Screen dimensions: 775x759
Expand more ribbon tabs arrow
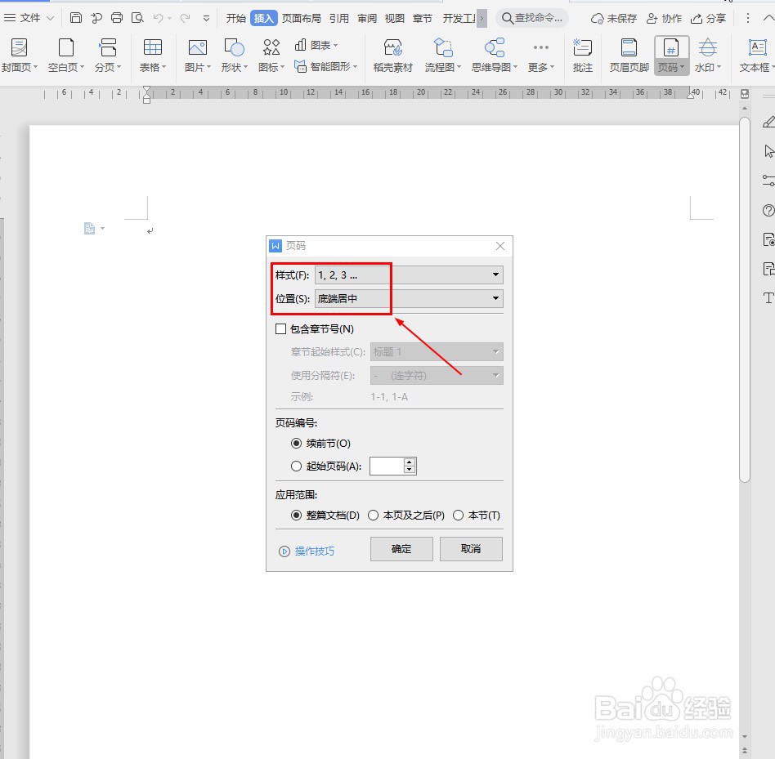click(x=482, y=18)
